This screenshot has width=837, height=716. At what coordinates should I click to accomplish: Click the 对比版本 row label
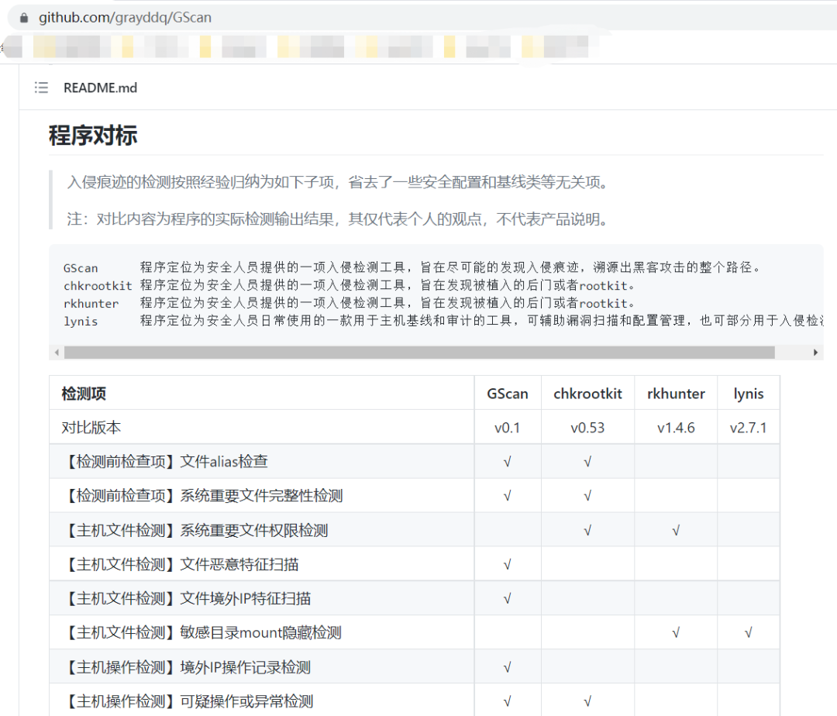91,428
